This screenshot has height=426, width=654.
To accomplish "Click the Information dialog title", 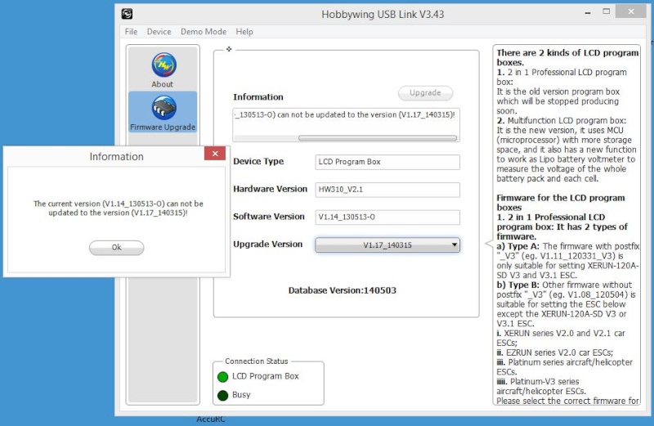I will tap(116, 156).
